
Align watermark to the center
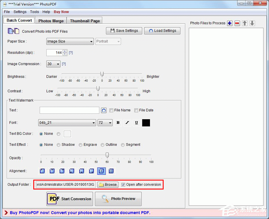[x=101, y=171]
